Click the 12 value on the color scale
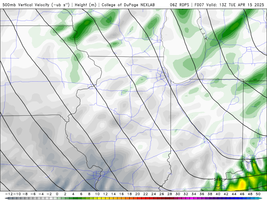This screenshot has width=267, height=200. click(105, 194)
